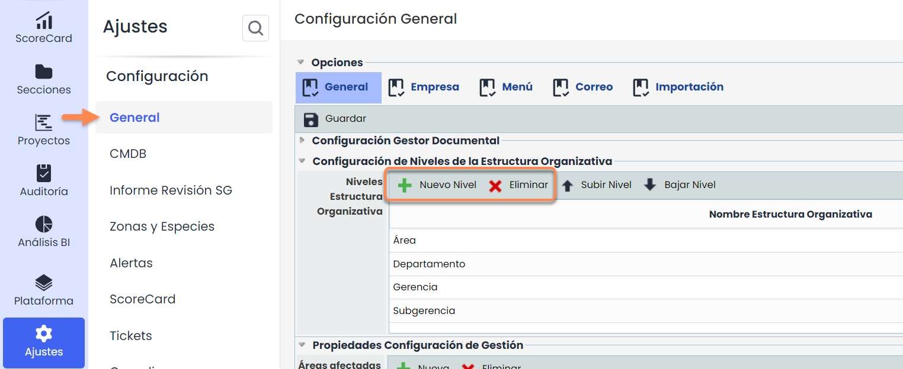Screen dimensions: 903x369
Task: Click the Ajustes gear icon
Action: pos(44,334)
